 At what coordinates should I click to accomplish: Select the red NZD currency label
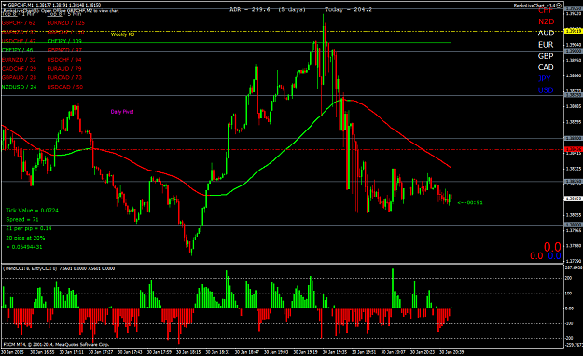coord(547,21)
